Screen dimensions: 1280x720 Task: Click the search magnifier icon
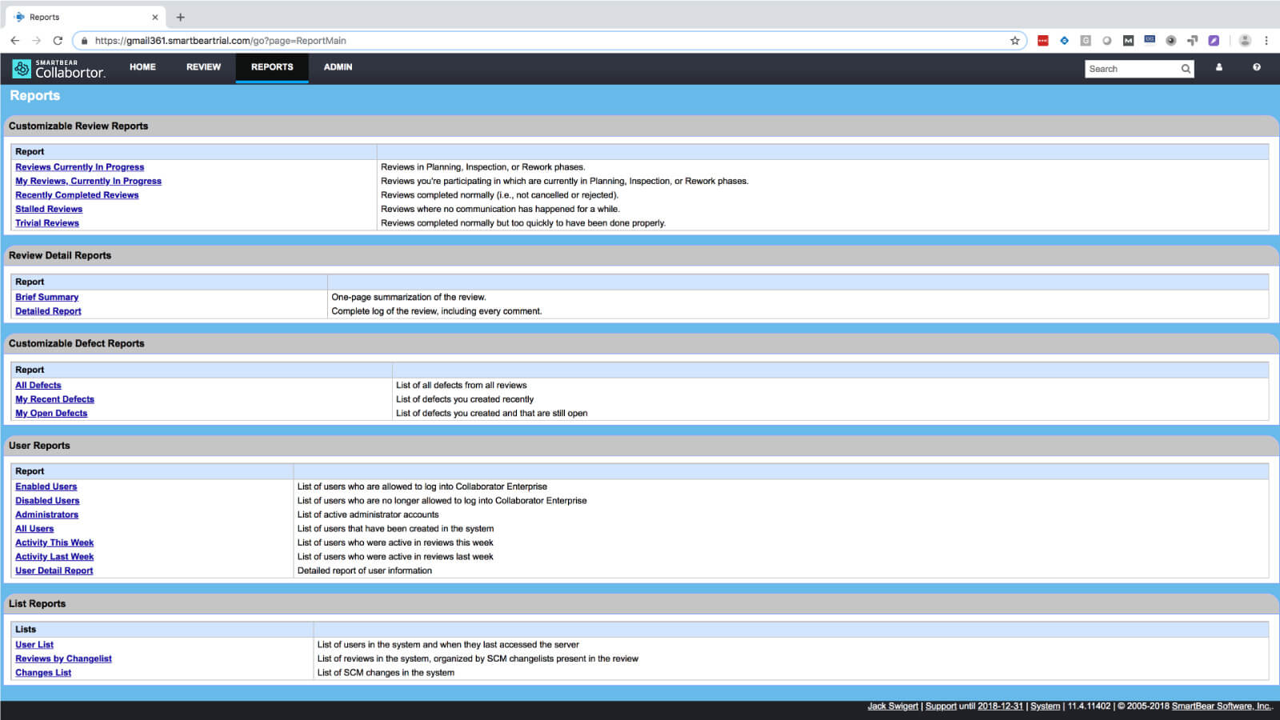coord(1186,69)
